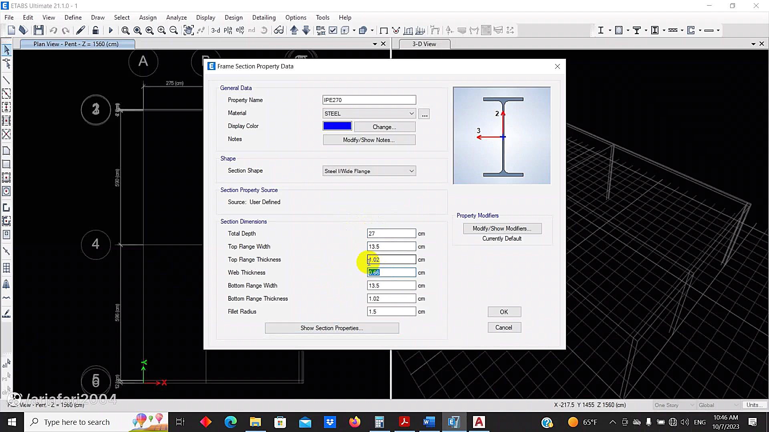Image resolution: width=769 pixels, height=432 pixels.
Task: Select the Draw Beam/Column line tool
Action: [x=6, y=80]
